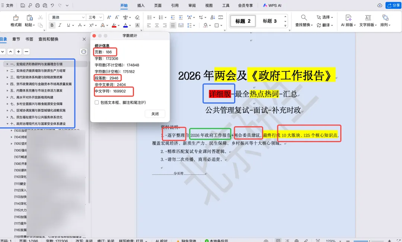Undo the last action
This screenshot has height=242, width=402.
click(x=52, y=5)
